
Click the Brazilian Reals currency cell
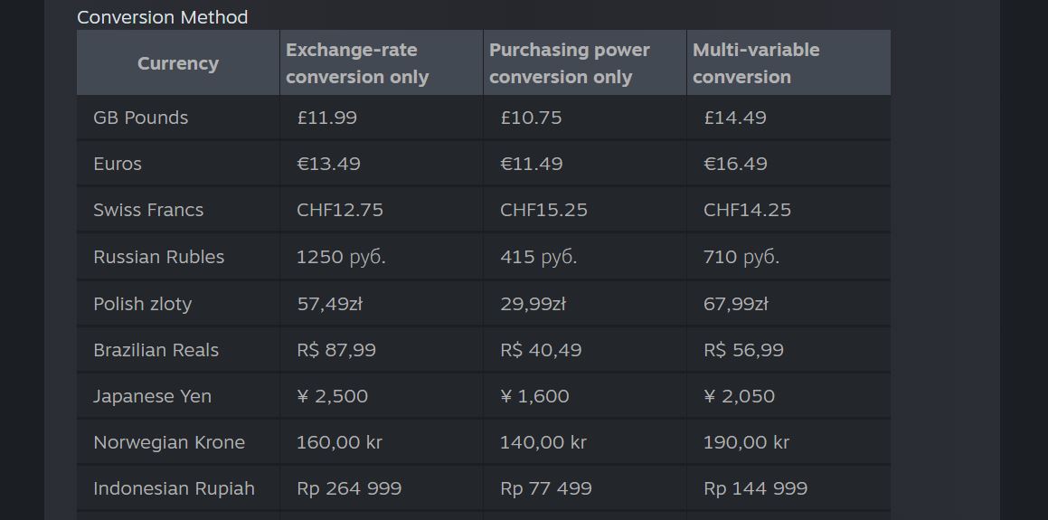coord(156,350)
